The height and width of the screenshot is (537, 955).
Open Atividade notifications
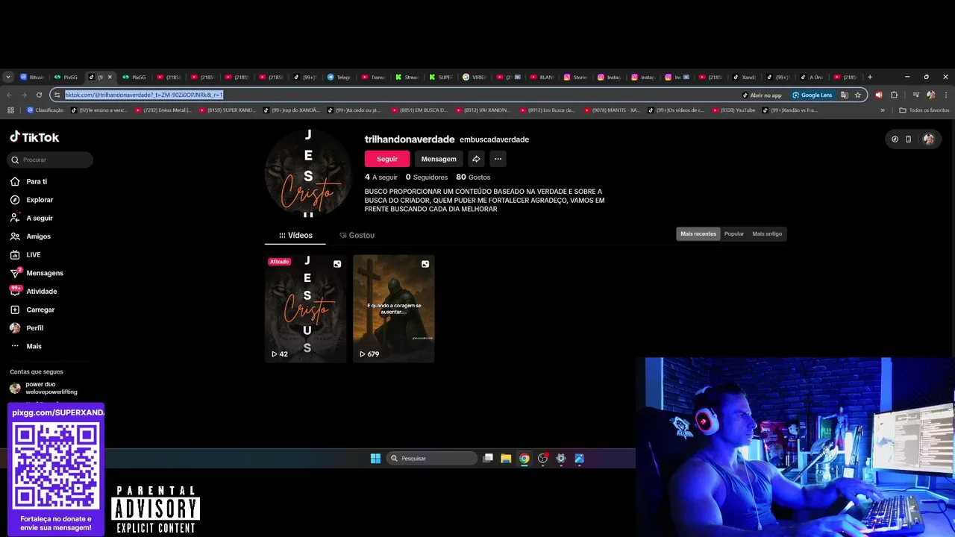[42, 291]
